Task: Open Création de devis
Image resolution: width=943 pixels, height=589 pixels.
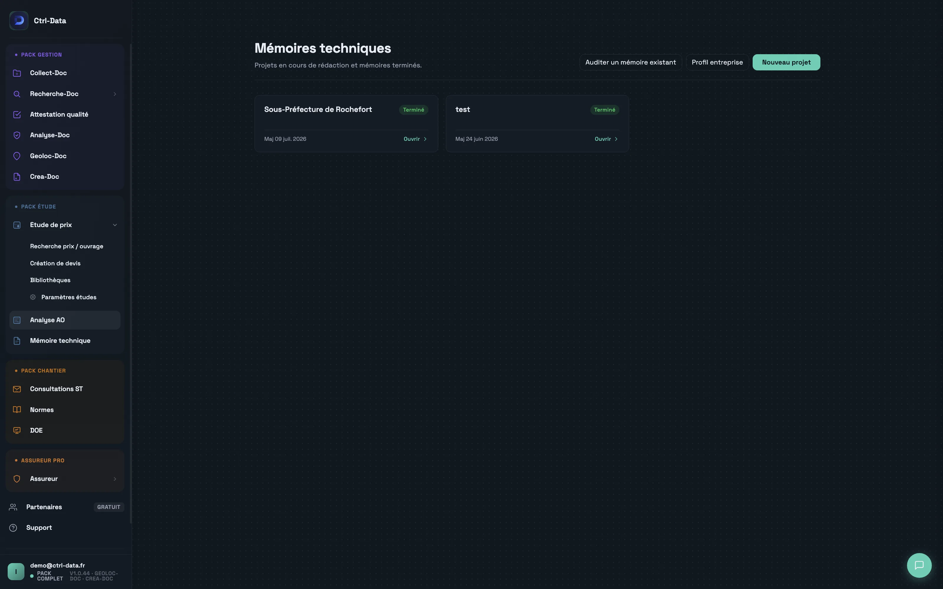Action: point(55,263)
